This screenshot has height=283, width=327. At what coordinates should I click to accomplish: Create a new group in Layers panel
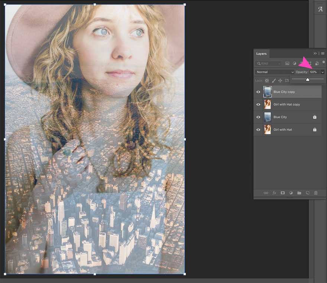299,193
